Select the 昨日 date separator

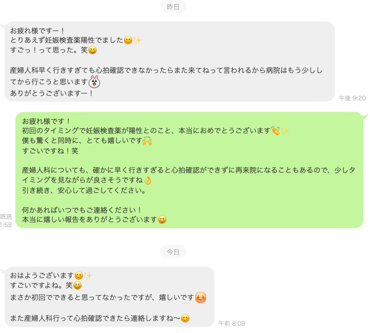pyautogui.click(x=173, y=7)
